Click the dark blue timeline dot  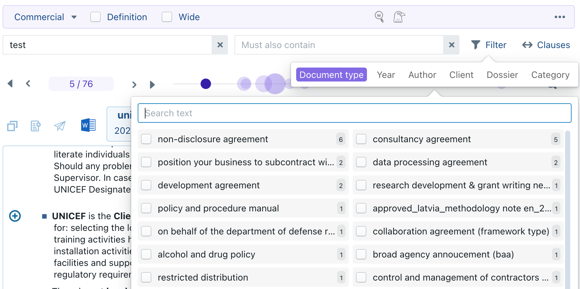(206, 84)
